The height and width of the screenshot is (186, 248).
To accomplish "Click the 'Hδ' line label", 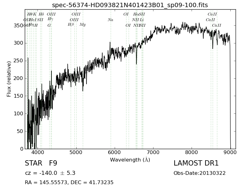I will click(x=41, y=14).
